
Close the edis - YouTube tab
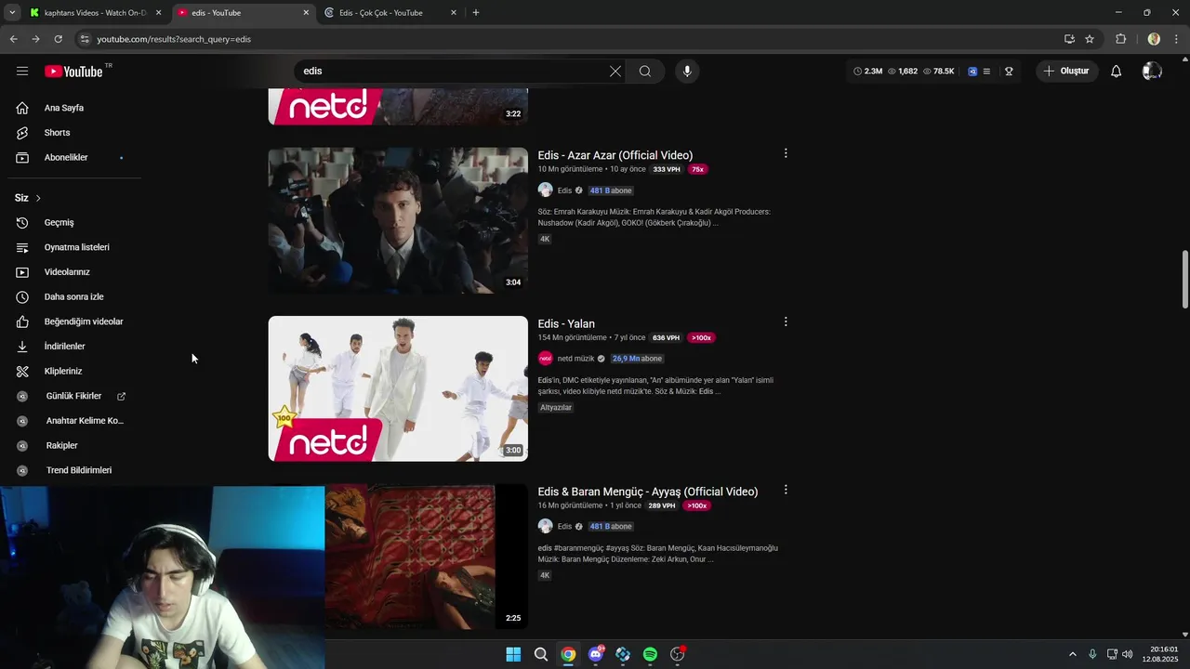pyautogui.click(x=306, y=13)
